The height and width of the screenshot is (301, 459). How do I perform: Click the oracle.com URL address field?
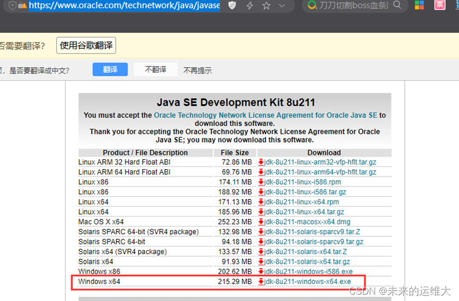pos(124,5)
